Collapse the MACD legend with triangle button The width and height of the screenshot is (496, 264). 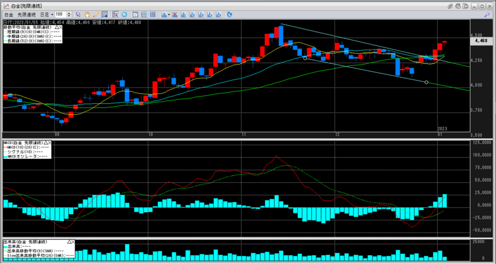pos(45,143)
